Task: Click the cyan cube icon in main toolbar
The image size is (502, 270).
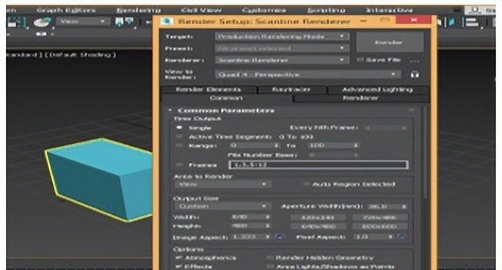Action: point(452,22)
